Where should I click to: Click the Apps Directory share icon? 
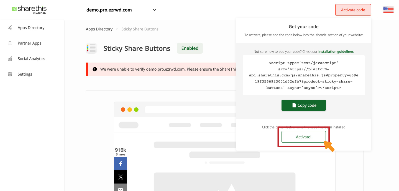10,28
